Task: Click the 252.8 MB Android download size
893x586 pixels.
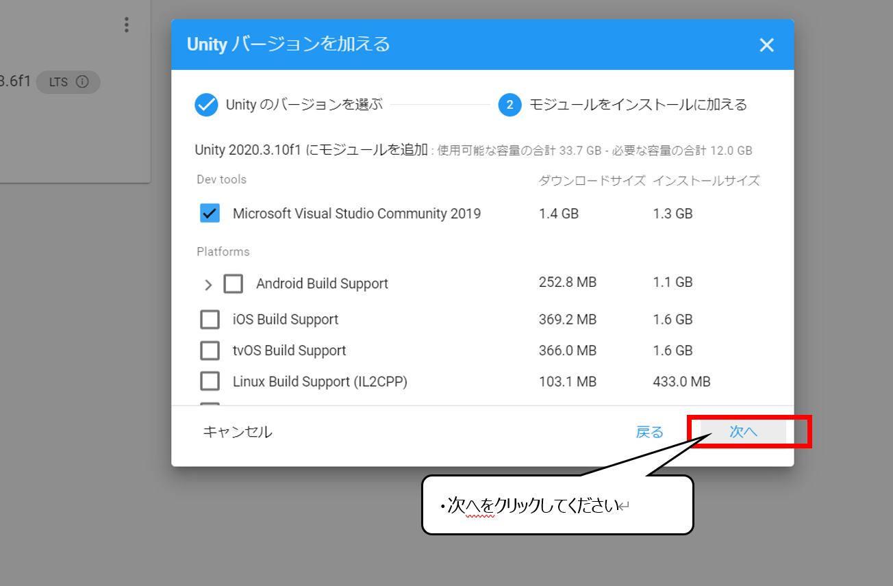Action: (568, 282)
